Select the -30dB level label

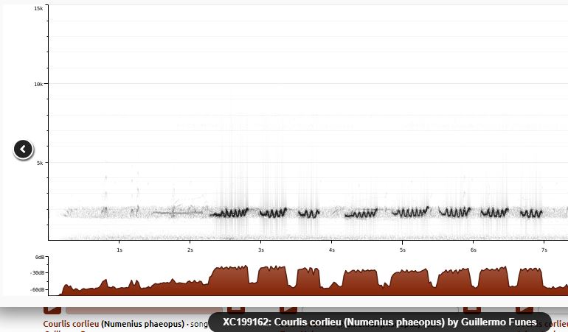click(38, 273)
